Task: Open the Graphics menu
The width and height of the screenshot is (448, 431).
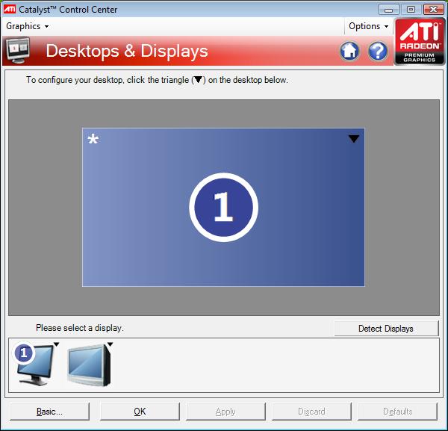Action: [27, 26]
